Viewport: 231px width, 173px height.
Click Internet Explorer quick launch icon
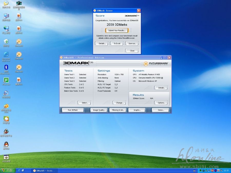click(19, 170)
